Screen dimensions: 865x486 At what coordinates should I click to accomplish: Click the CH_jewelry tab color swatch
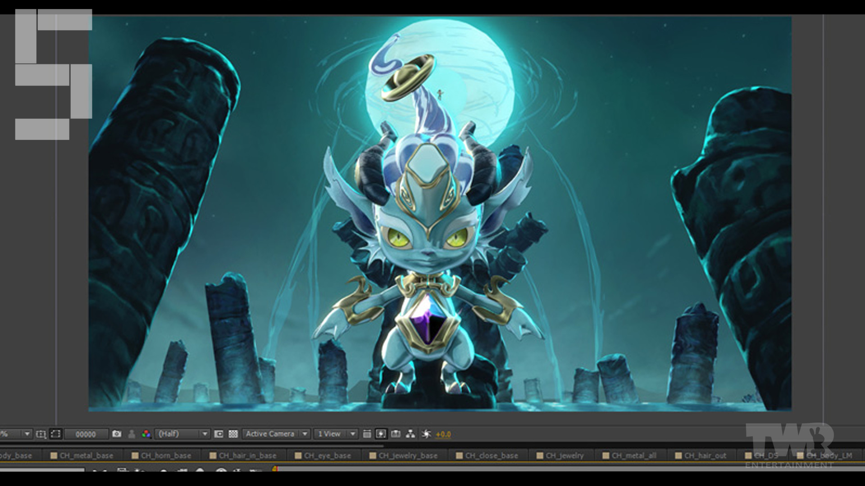pos(539,455)
